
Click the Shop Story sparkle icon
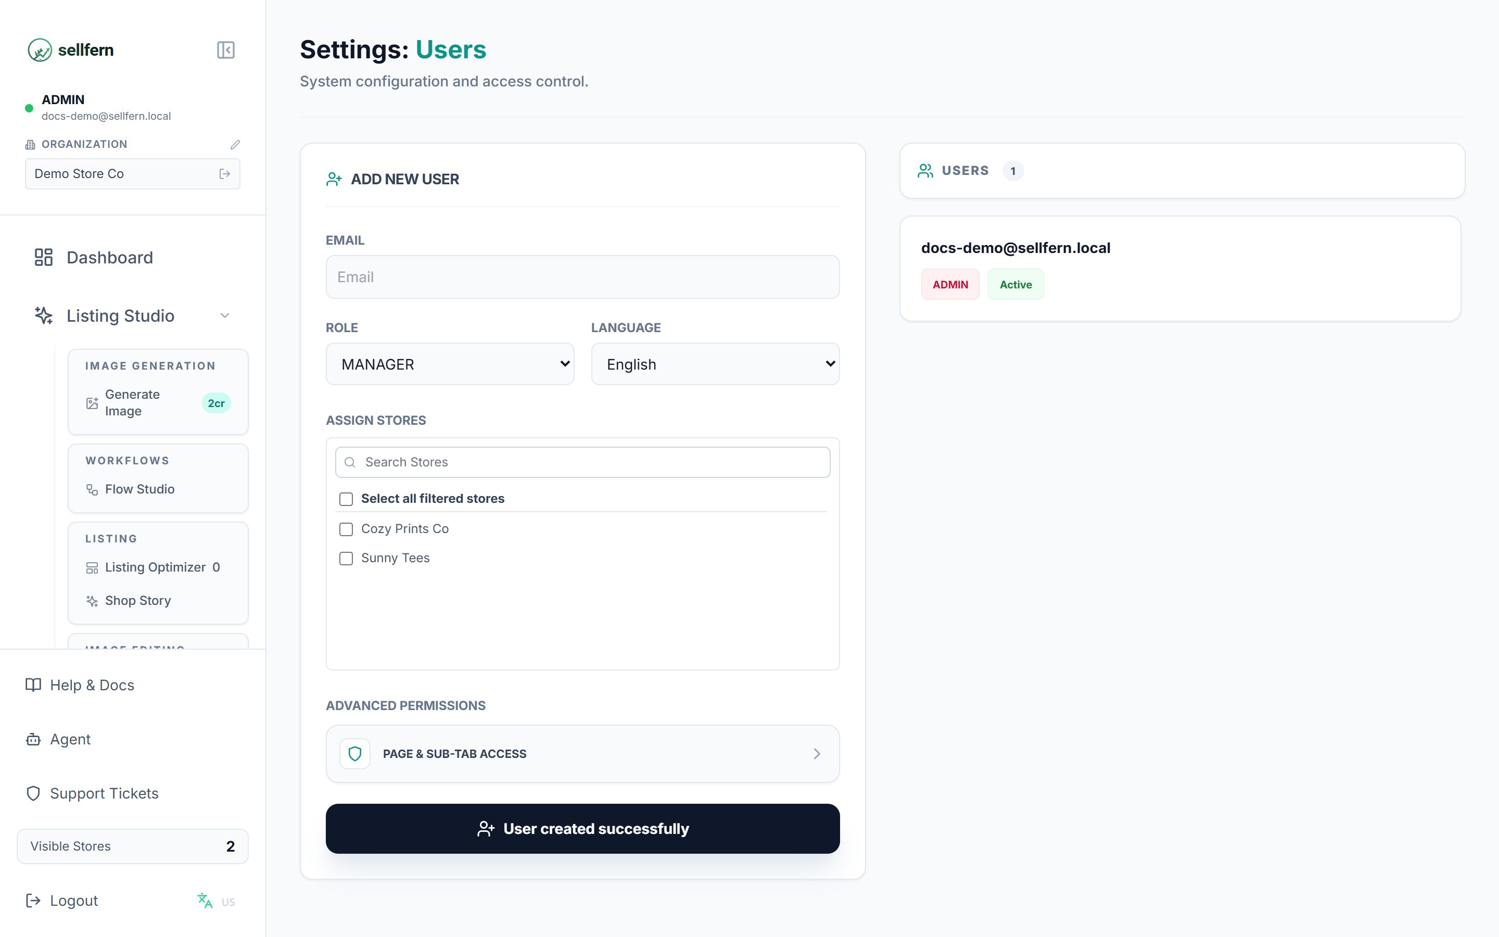(92, 601)
